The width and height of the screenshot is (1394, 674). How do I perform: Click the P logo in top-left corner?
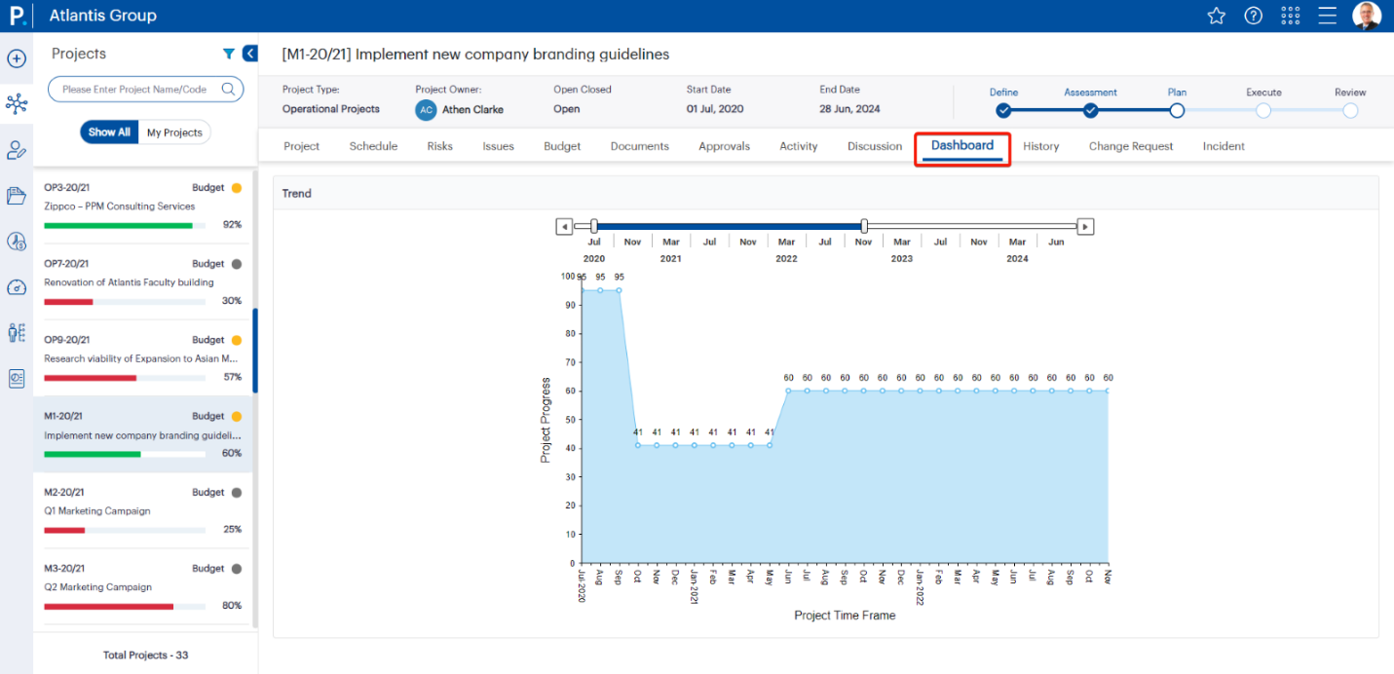pyautogui.click(x=16, y=16)
